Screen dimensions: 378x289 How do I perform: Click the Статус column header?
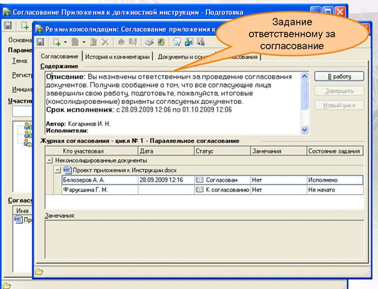(x=223, y=151)
